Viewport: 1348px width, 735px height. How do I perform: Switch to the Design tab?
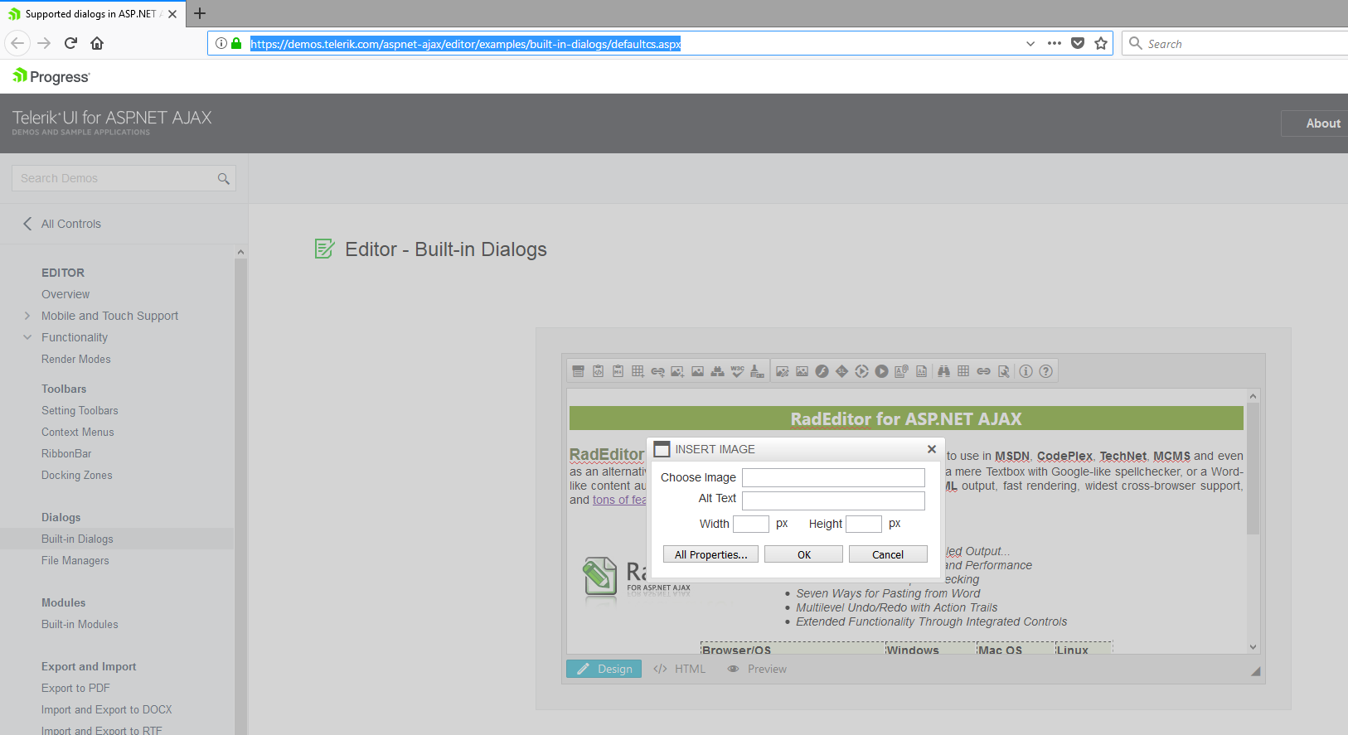604,669
